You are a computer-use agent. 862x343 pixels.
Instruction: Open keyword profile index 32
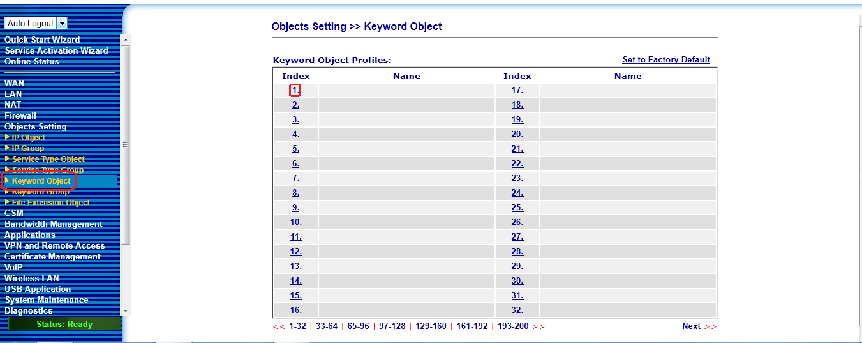coord(517,310)
